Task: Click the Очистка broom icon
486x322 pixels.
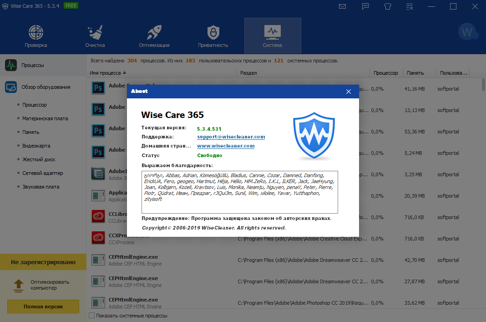Action: 95,32
